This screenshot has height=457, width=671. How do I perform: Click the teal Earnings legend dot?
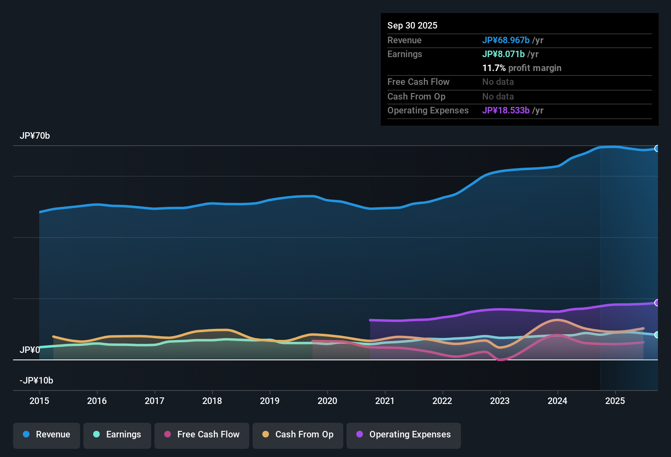96,435
